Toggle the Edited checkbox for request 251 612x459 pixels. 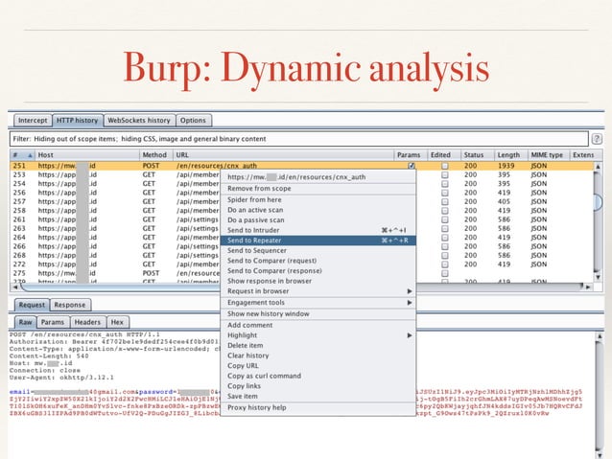click(444, 166)
